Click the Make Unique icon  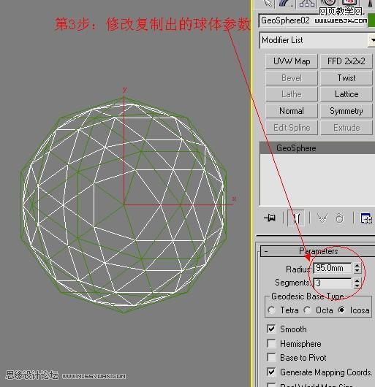(x=322, y=218)
